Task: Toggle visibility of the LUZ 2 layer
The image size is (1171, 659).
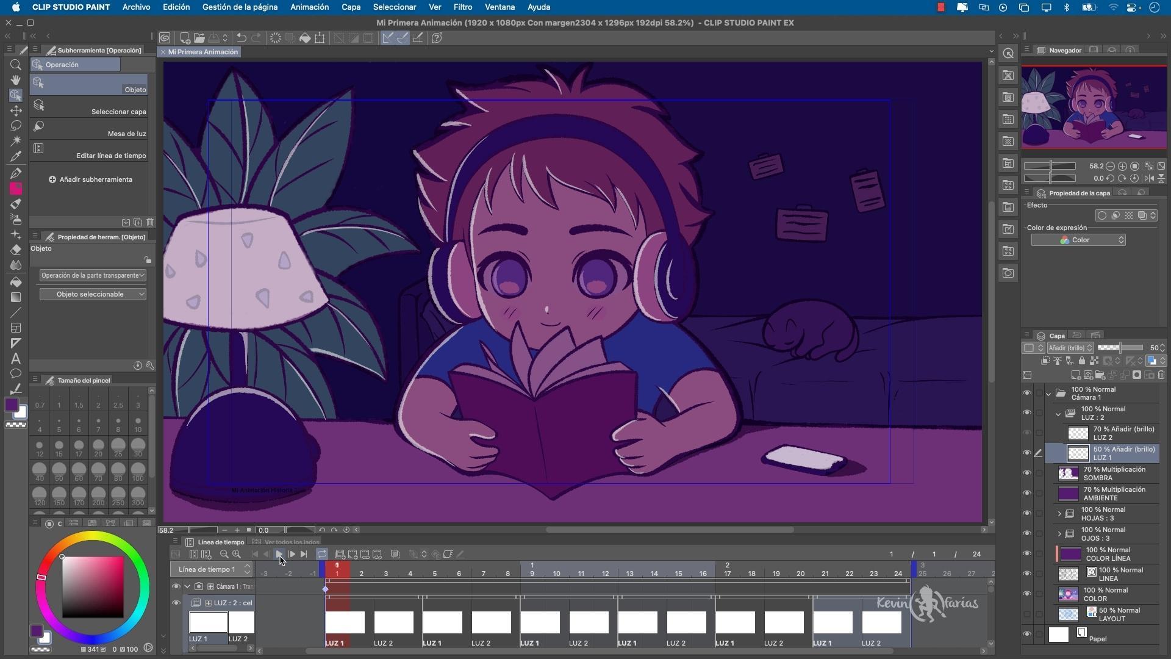Action: (1027, 433)
